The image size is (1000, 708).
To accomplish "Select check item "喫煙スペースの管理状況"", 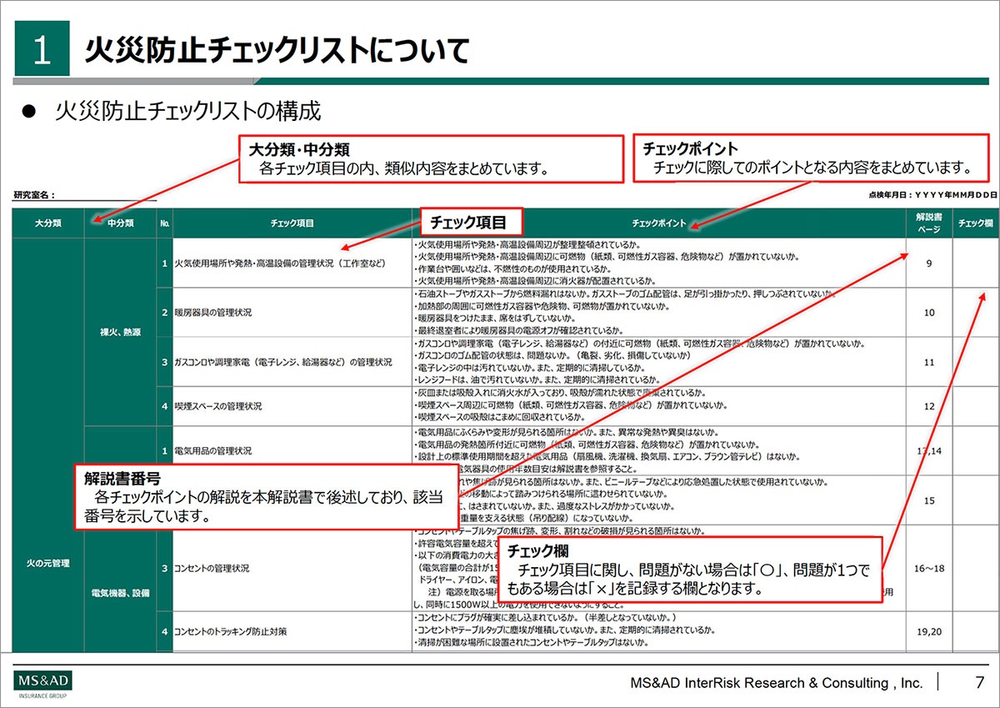I will [x=217, y=406].
